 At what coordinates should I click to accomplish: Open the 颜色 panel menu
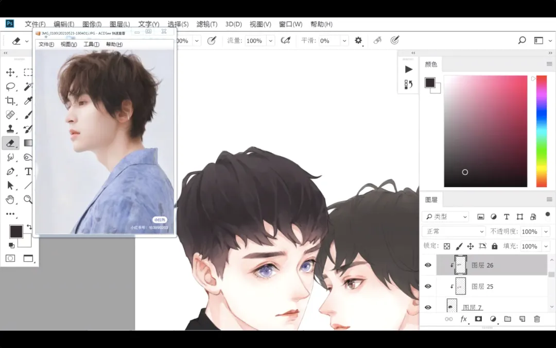[x=549, y=64]
